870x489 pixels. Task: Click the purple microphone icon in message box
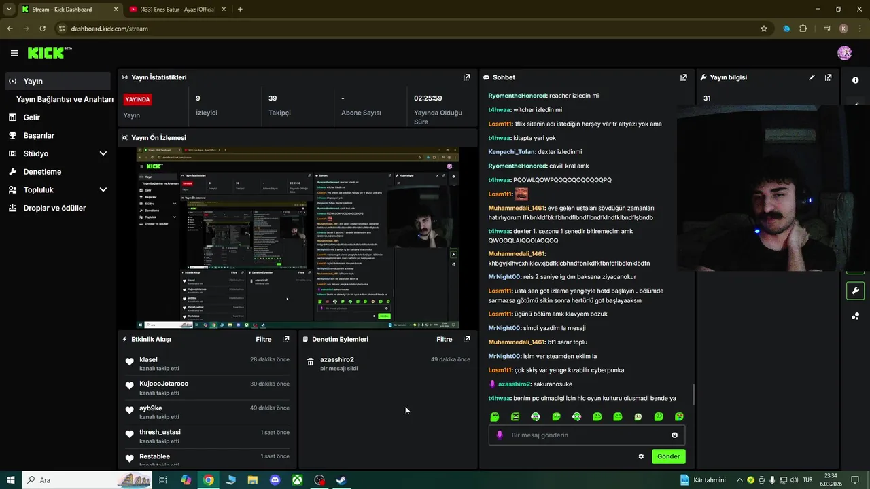(x=500, y=435)
